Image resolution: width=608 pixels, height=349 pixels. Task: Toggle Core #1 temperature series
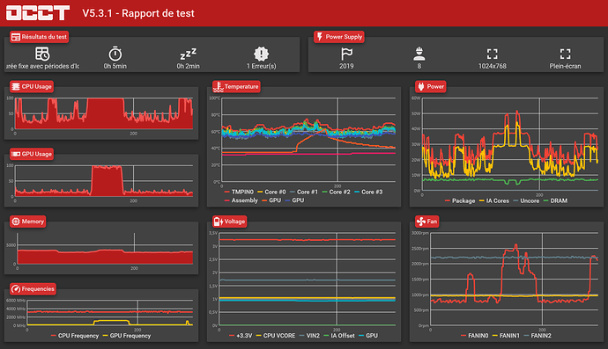[x=304, y=192]
